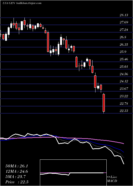
Task: Click the 24.12 price axis label
Action: pos(124,81)
